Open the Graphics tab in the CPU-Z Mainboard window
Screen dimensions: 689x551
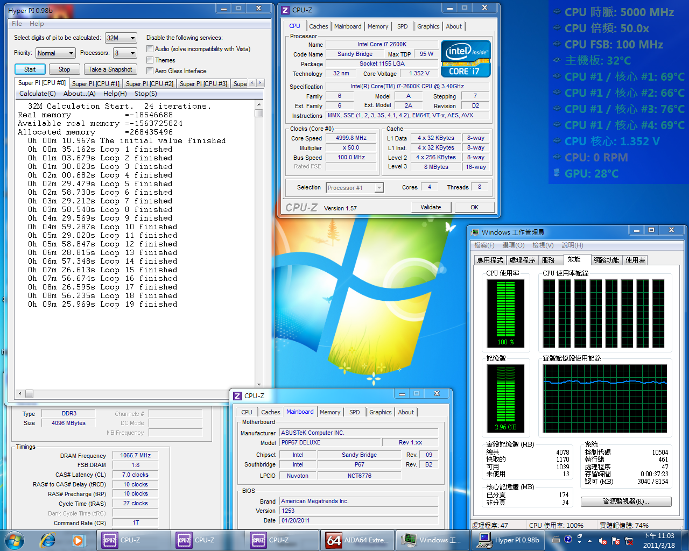[380, 412]
